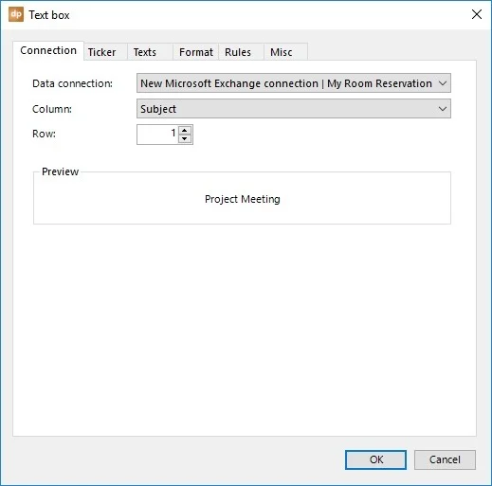Click the dp application icon in title bar
Screen dimensions: 492x486
coord(16,14)
